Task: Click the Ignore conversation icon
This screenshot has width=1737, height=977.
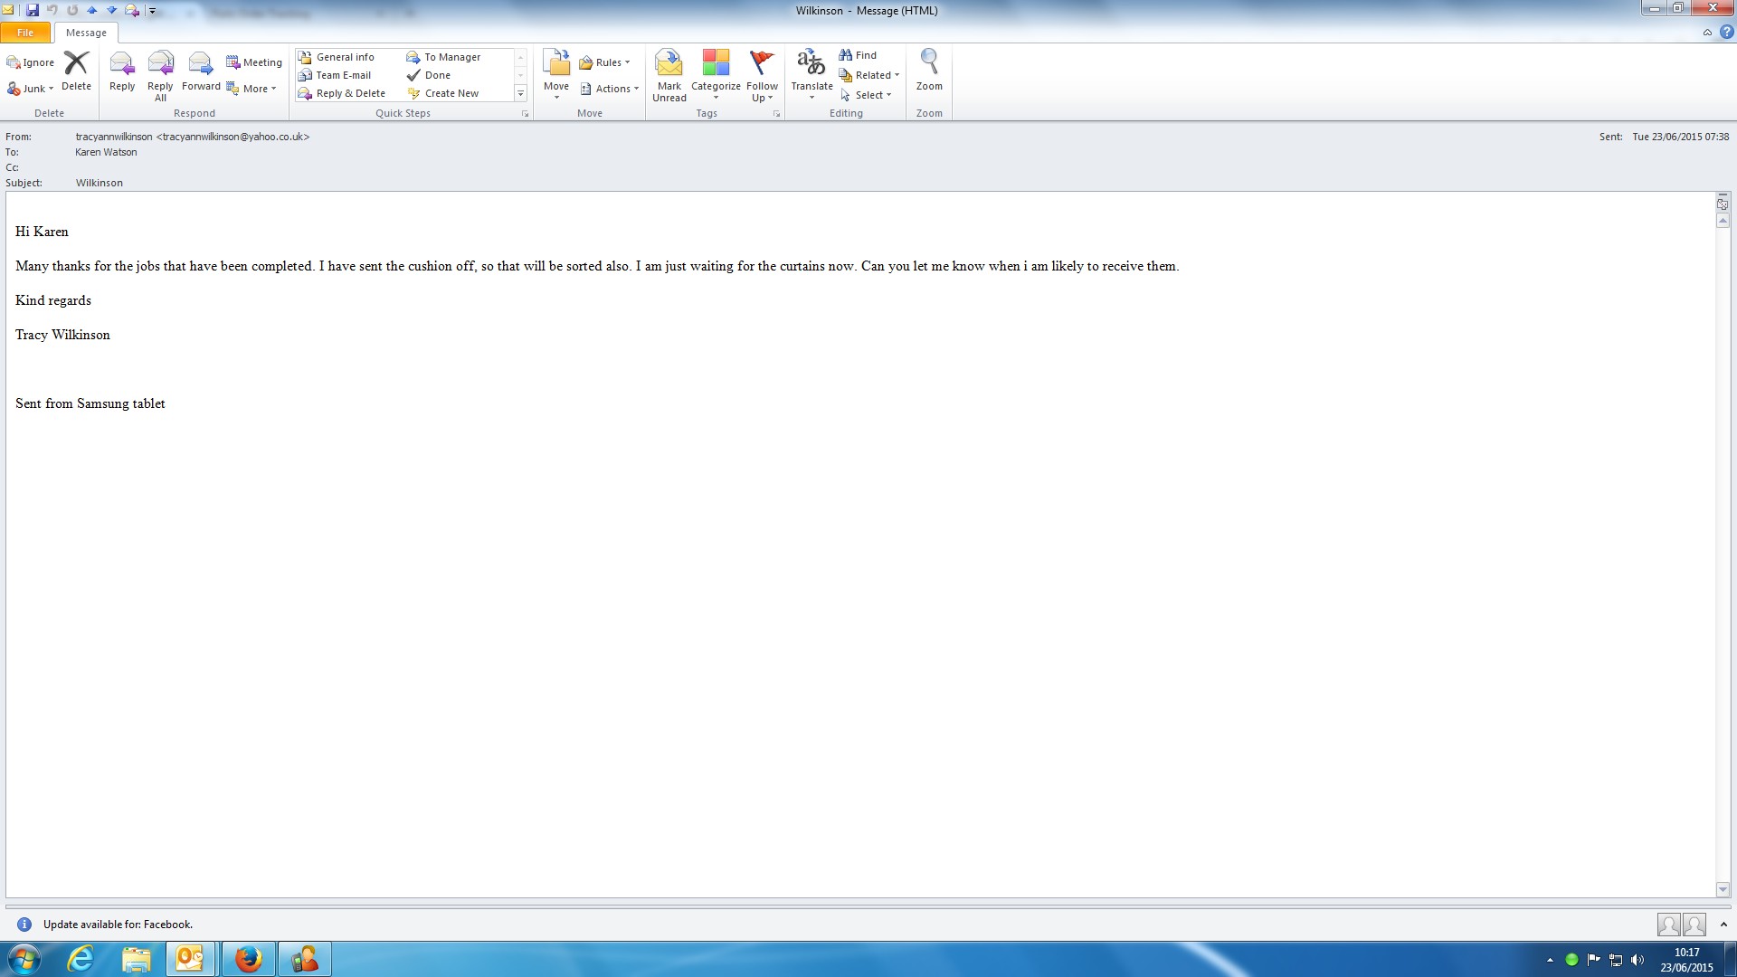Action: (30, 62)
